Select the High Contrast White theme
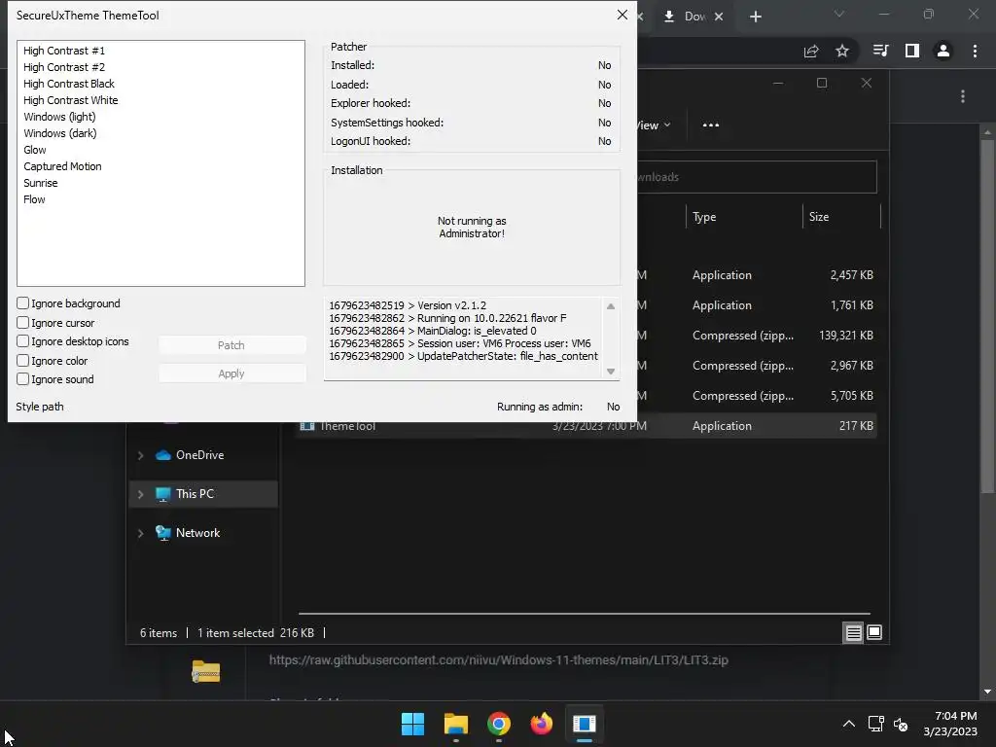The height and width of the screenshot is (747, 996). point(70,100)
